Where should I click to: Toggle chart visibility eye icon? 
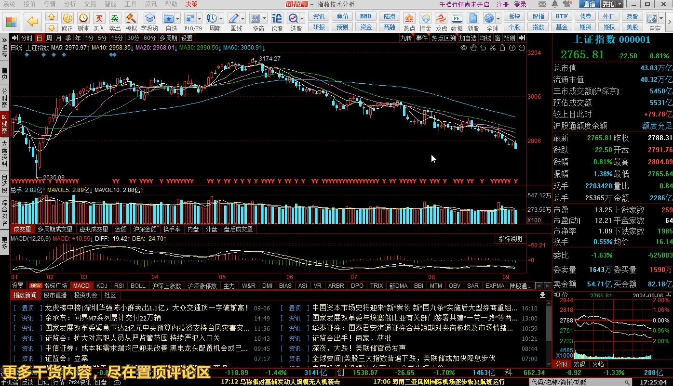click(x=464, y=48)
